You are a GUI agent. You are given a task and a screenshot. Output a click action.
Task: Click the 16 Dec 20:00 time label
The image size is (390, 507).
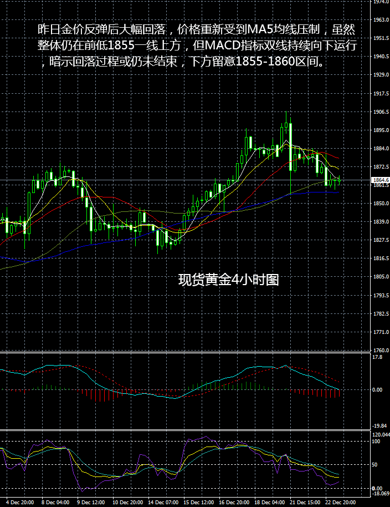234,502
